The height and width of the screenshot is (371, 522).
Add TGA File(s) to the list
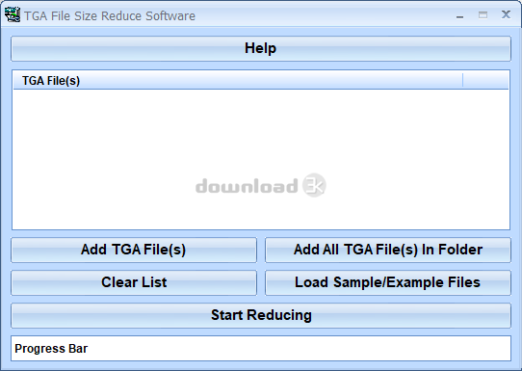[x=134, y=250]
